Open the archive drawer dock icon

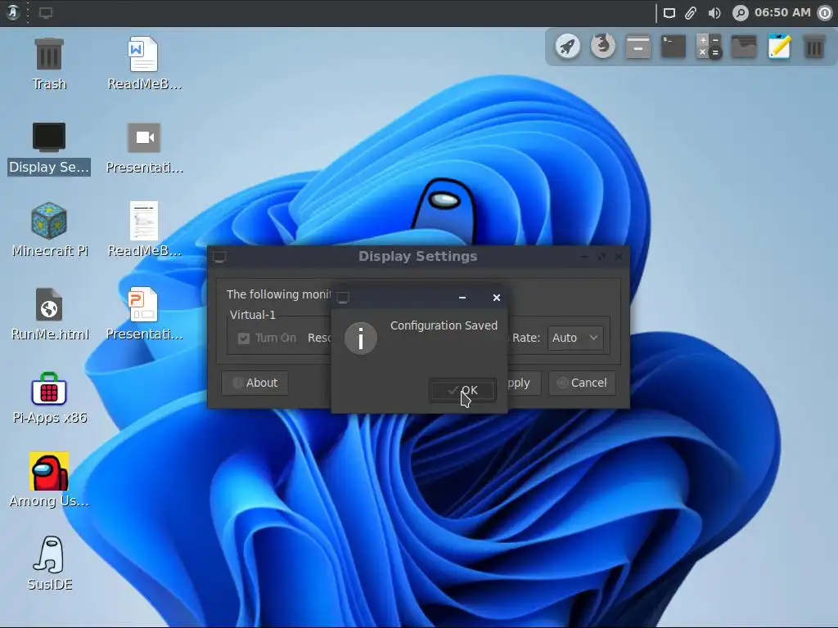pyautogui.click(x=638, y=47)
